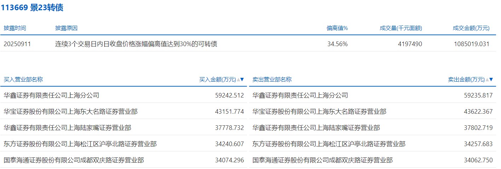Select sell amount 34257.683
Screen dimensions: 501x169
tap(478, 144)
